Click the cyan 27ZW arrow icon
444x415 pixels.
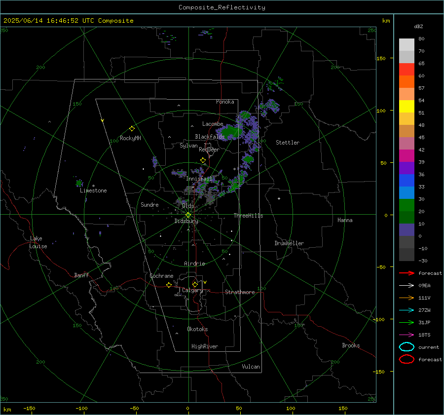tap(407, 310)
